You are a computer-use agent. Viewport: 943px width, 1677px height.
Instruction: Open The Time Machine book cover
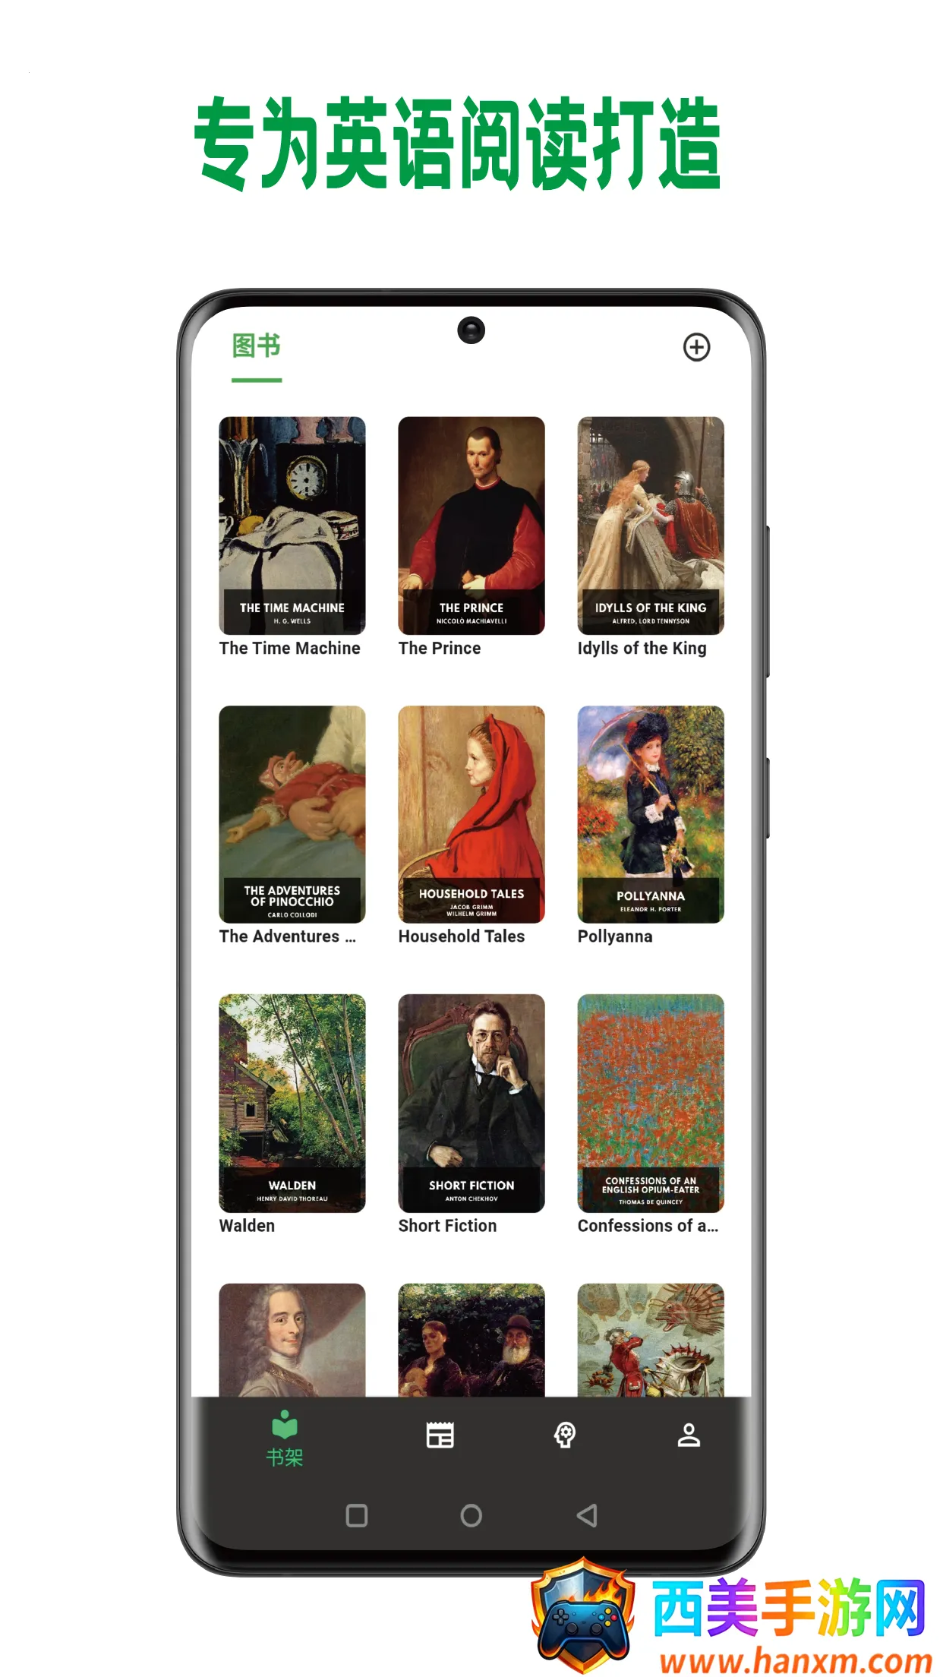click(292, 526)
